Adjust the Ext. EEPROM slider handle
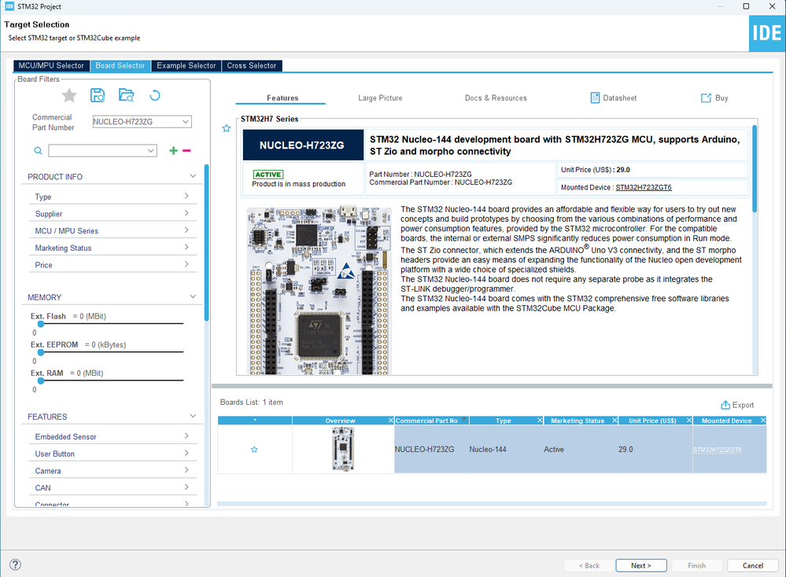Viewport: 786px width, 577px height. (41, 353)
